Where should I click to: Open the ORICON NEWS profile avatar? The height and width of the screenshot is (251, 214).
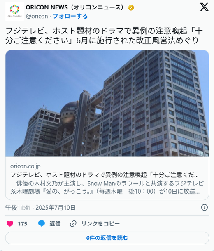pos(14,12)
